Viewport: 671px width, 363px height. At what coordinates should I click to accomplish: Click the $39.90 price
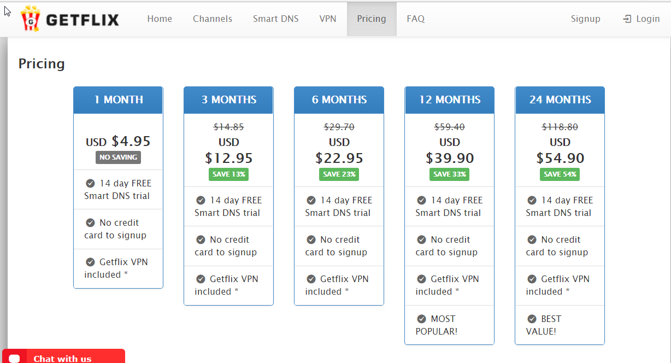[x=450, y=159]
